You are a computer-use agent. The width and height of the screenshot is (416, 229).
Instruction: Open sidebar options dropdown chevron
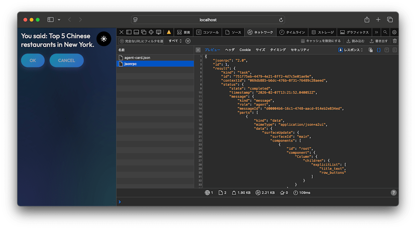(x=59, y=20)
